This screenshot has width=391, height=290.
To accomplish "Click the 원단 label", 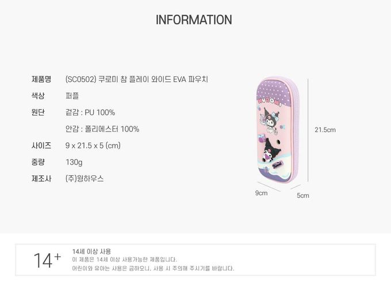I will 39,112.
